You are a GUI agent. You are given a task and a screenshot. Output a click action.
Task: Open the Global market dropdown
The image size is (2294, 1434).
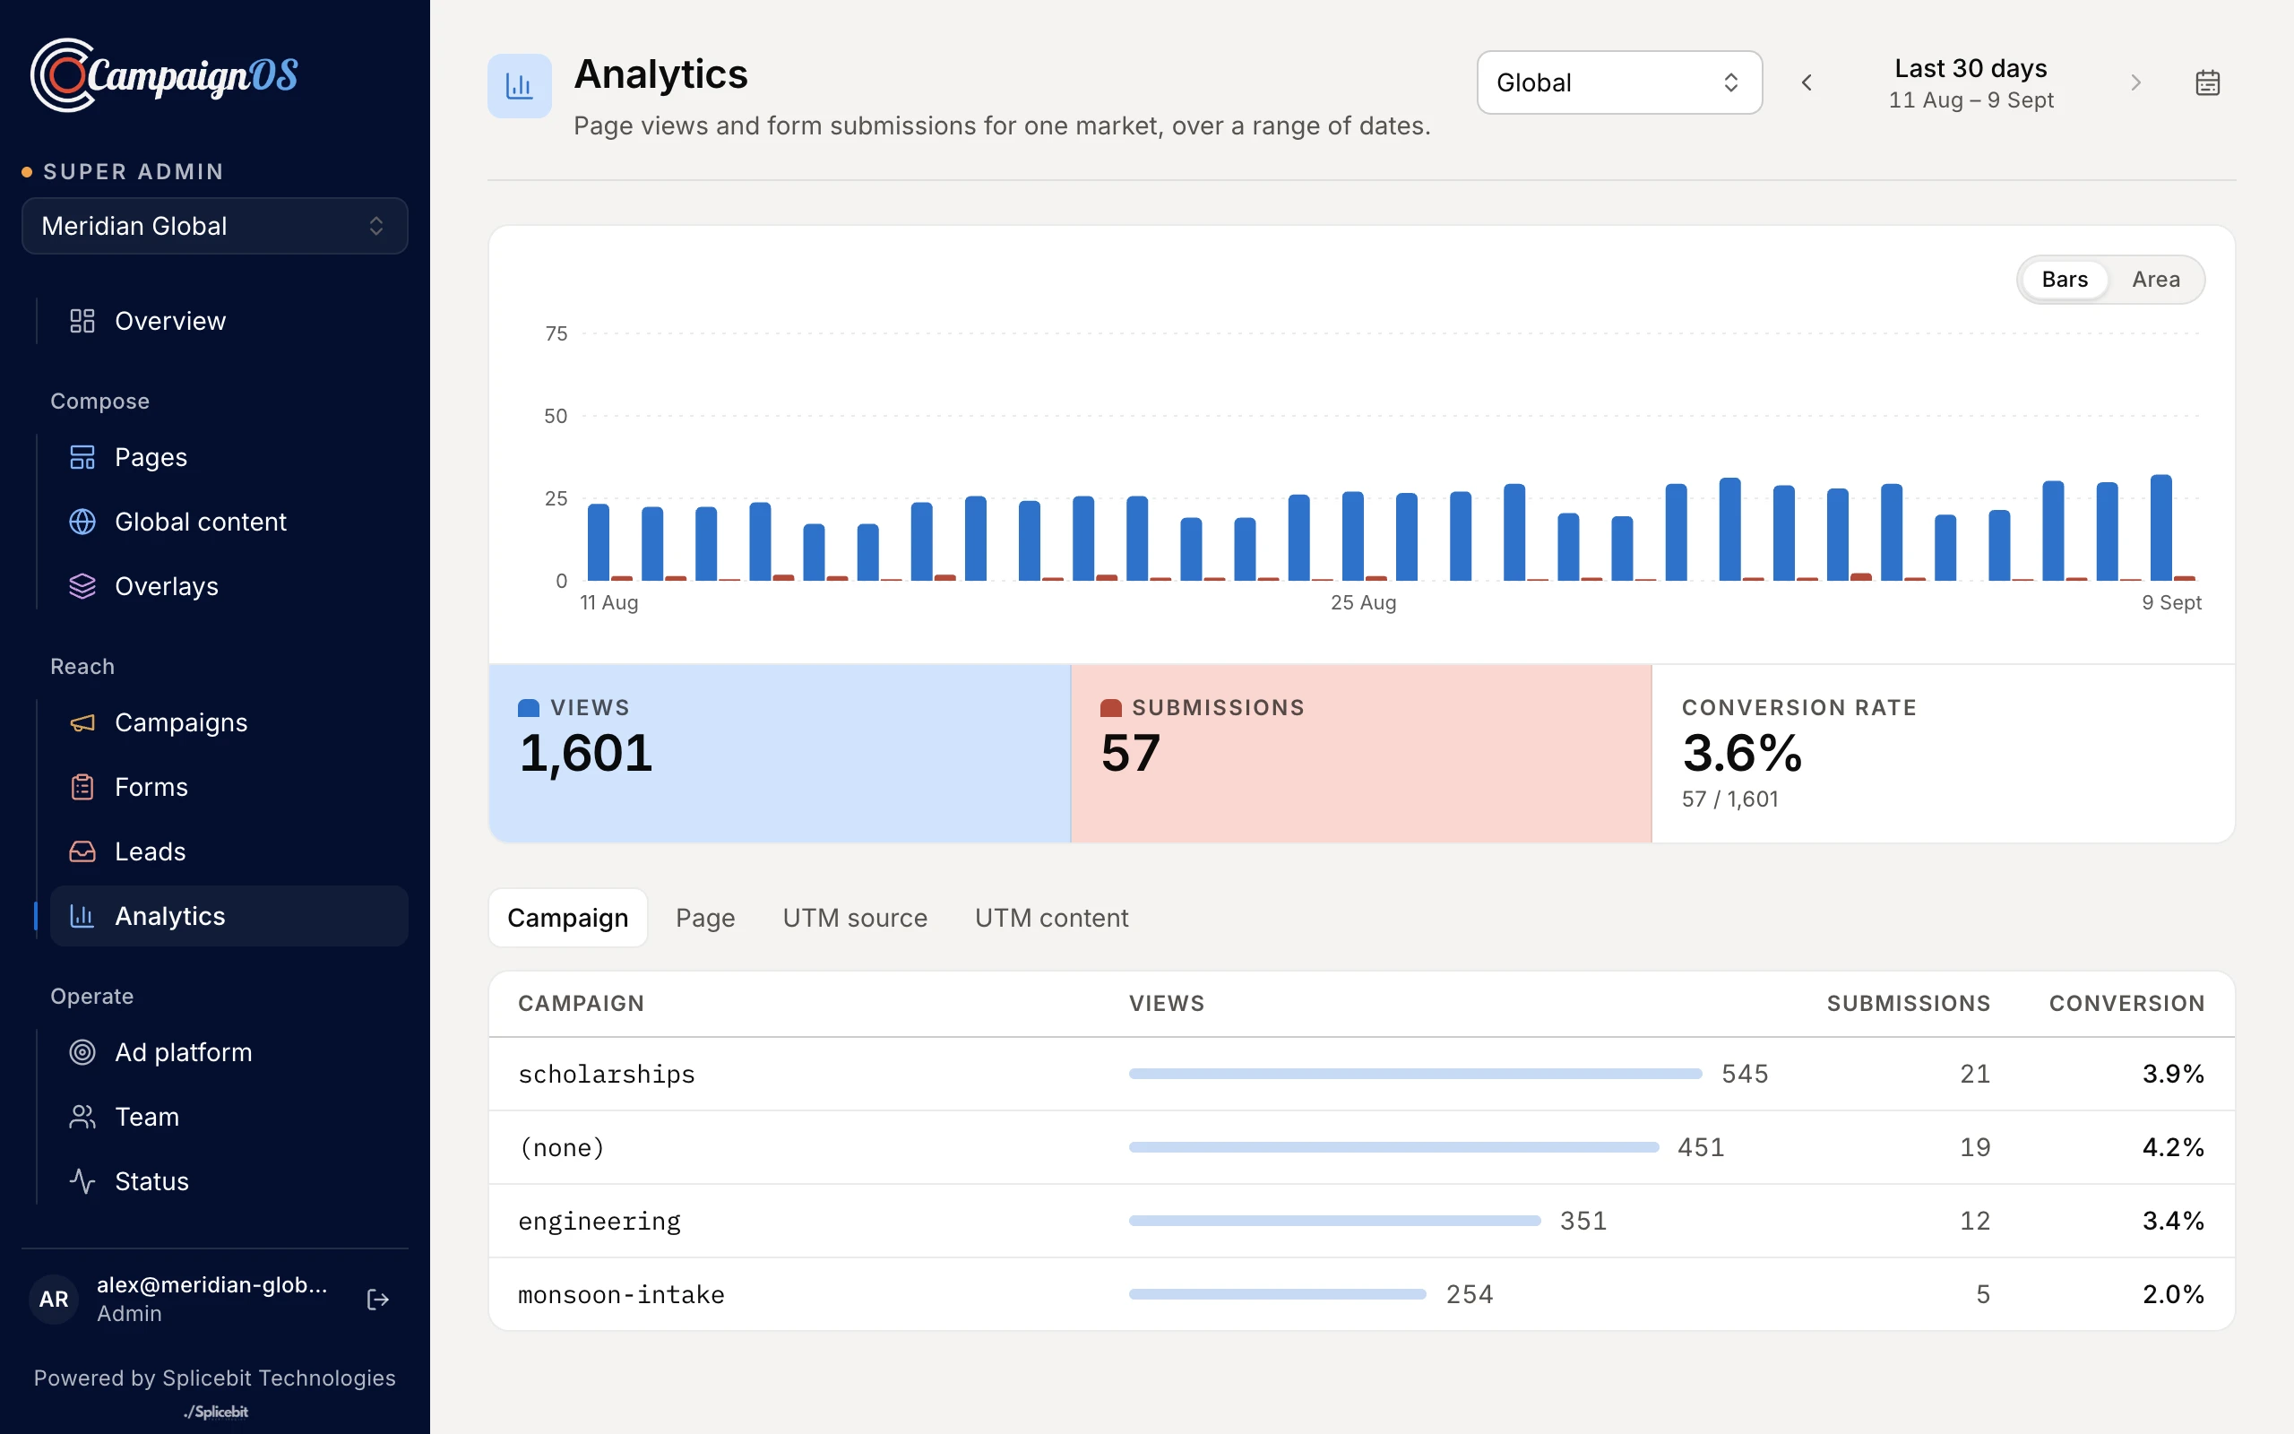coord(1619,82)
